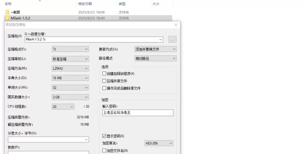Open the 分卷大小 combo box
The width and height of the screenshot is (302, 154).
click(x=48, y=140)
